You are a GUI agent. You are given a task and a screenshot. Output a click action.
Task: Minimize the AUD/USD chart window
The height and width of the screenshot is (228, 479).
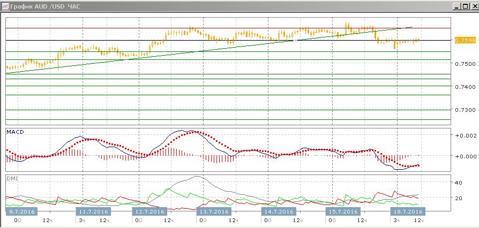point(456,6)
